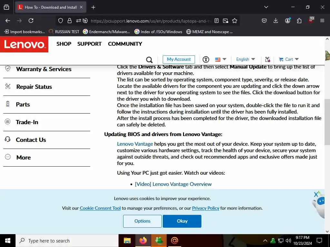Screen dimensions: 330x247
Task: Open File Explorer from taskbar
Action: tap(127, 241)
